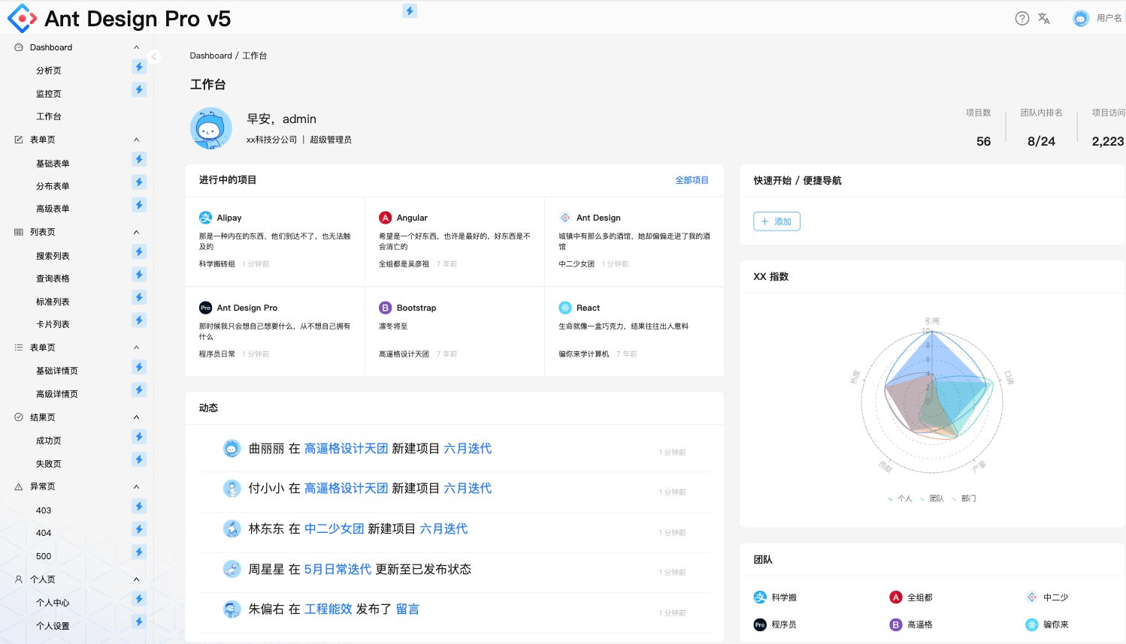
Task: Collapse the 异常页 menu group
Action: (x=136, y=486)
